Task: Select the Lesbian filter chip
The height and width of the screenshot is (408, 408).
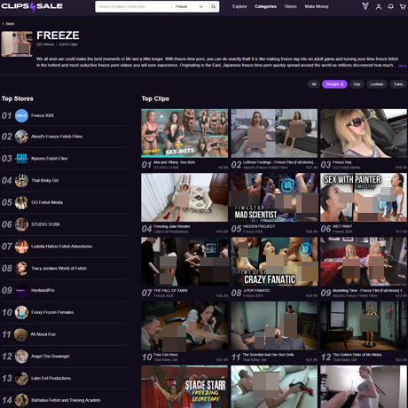Action: click(x=377, y=84)
